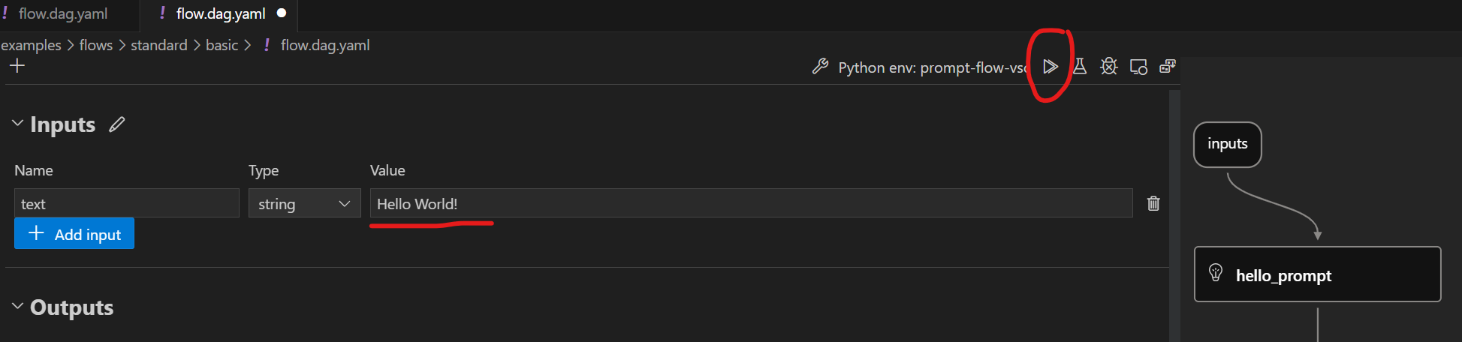
Task: Collapse the Outputs section
Action: click(x=18, y=306)
